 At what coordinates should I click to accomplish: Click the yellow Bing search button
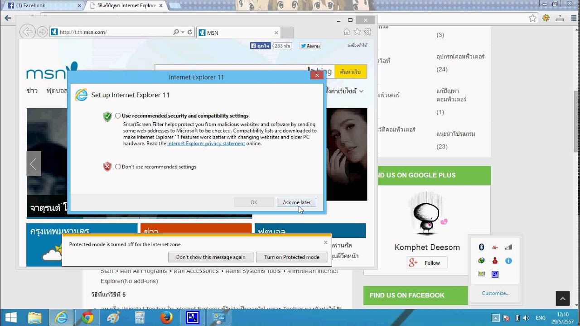(350, 72)
